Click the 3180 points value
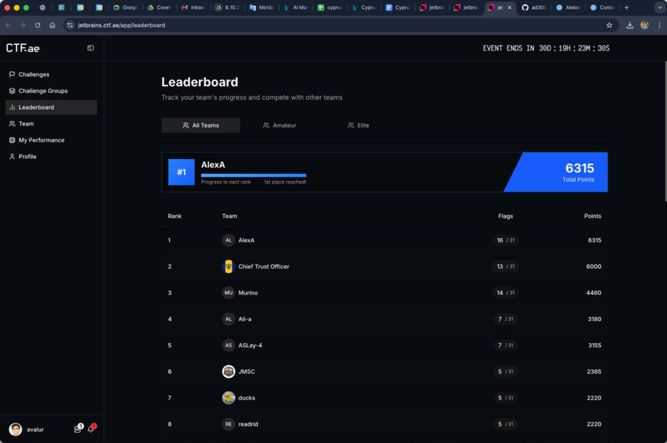Viewport: 667px width, 443px height. [595, 319]
